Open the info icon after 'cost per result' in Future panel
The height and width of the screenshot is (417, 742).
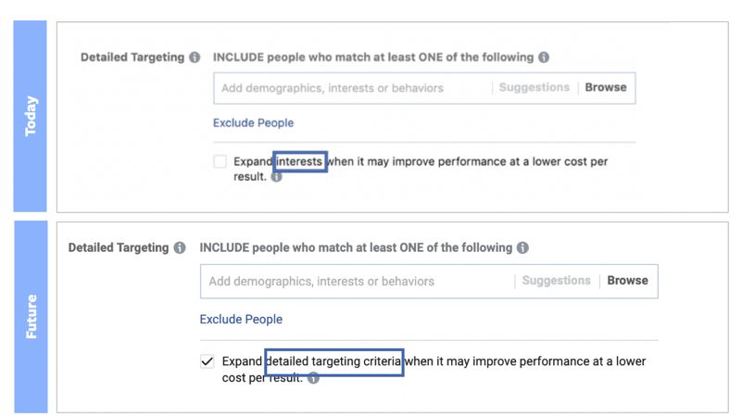pyautogui.click(x=313, y=378)
